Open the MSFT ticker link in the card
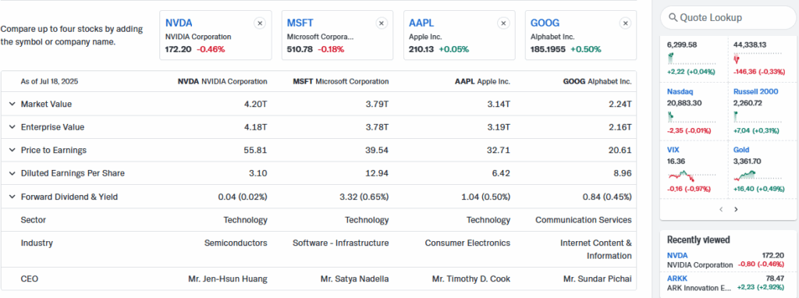The height and width of the screenshot is (298, 799). pos(300,23)
